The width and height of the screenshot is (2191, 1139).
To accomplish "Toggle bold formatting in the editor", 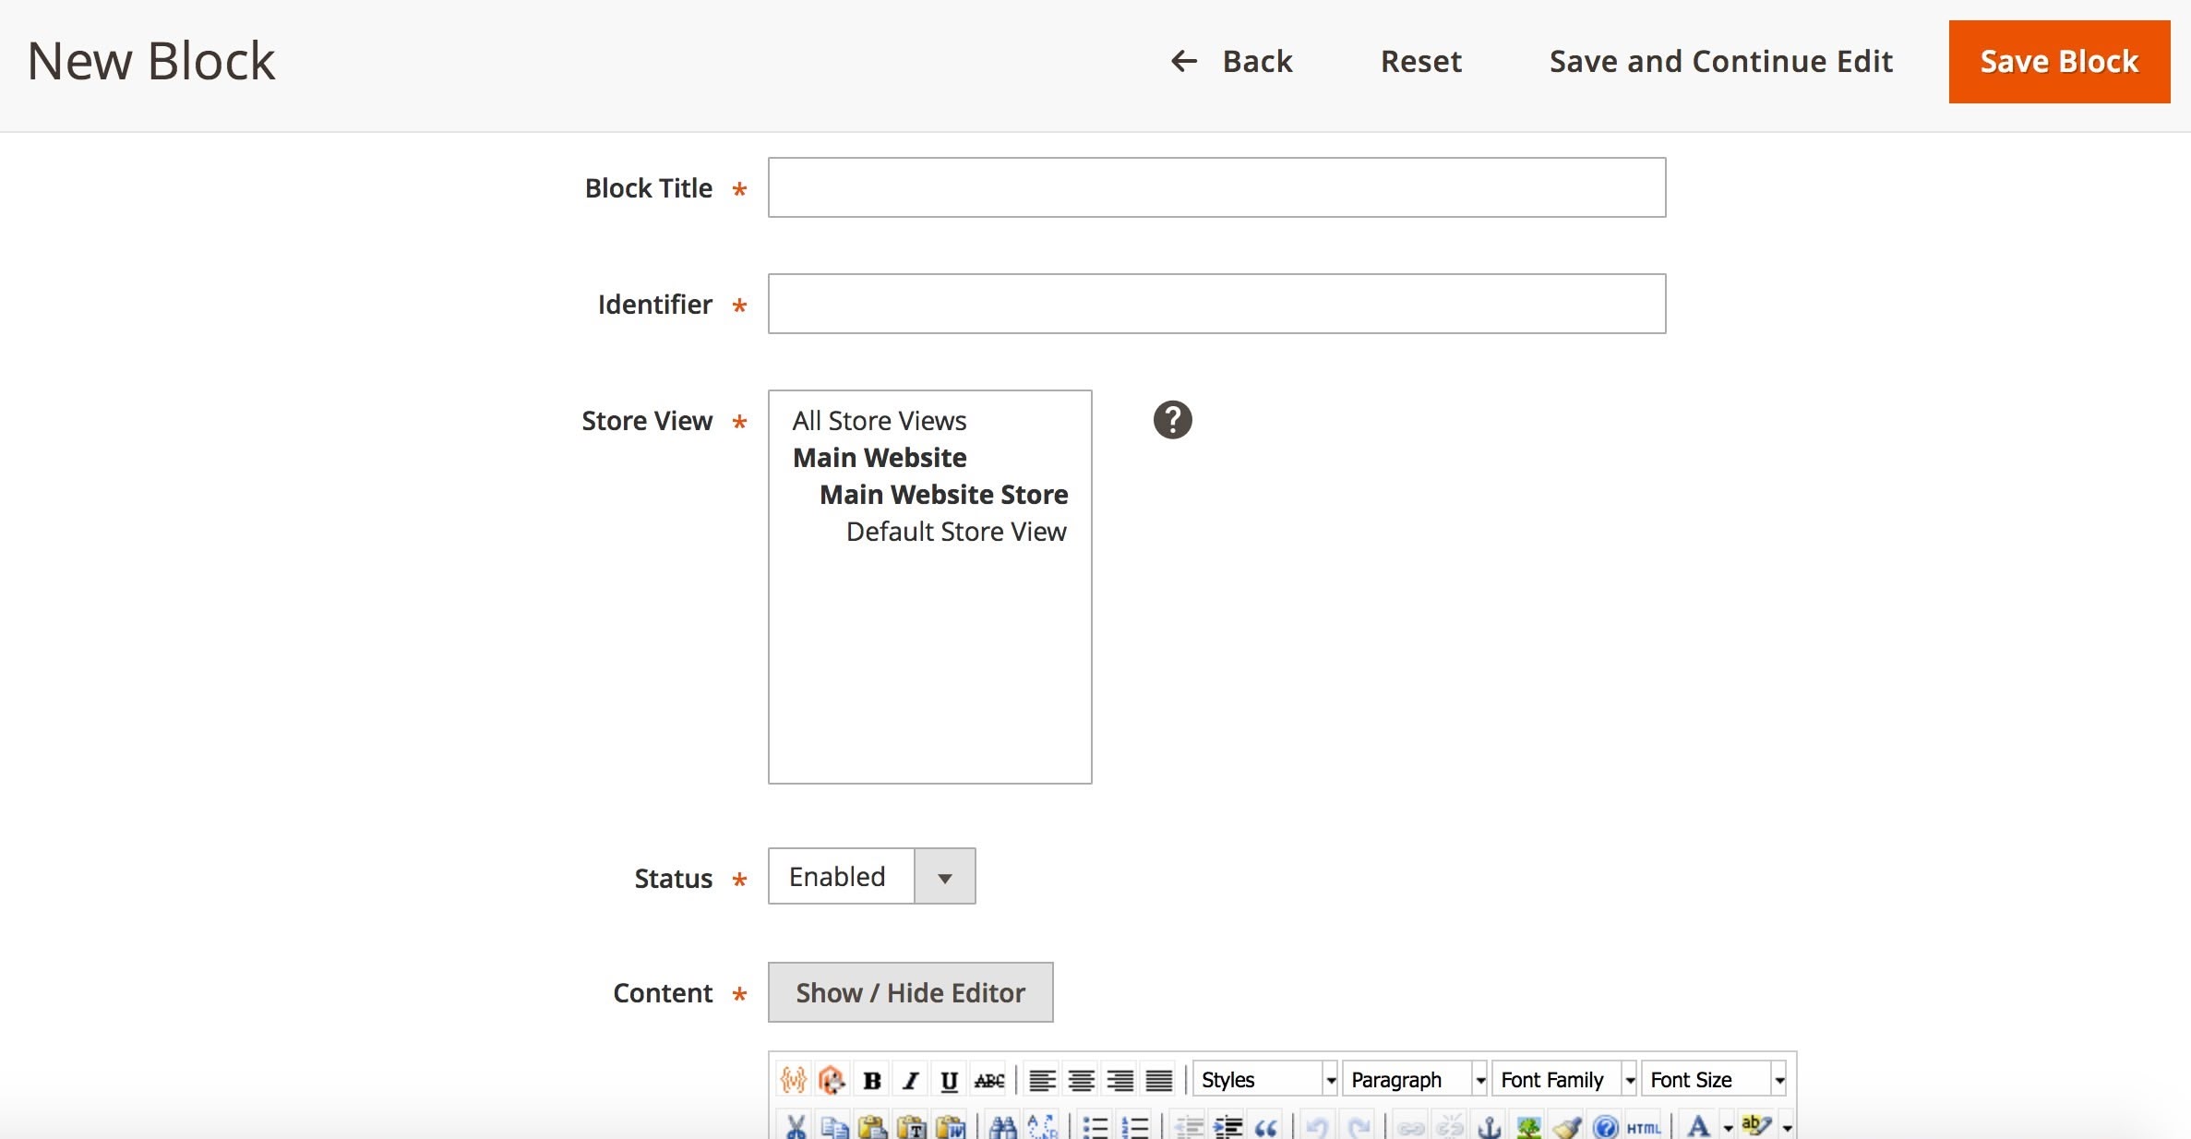I will tap(871, 1079).
